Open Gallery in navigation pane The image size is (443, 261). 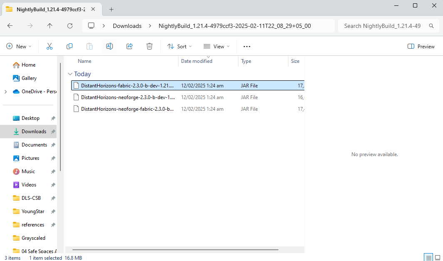click(29, 78)
